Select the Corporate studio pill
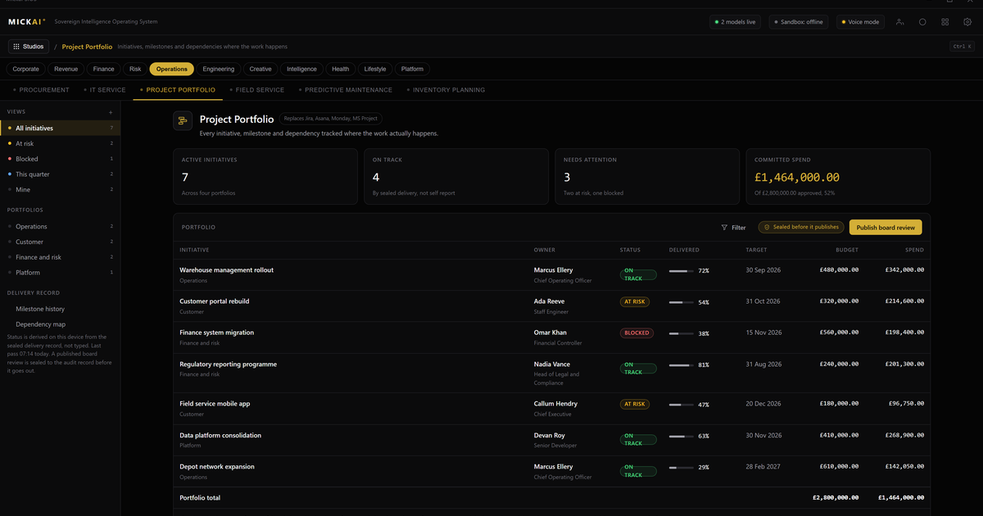 [25, 70]
